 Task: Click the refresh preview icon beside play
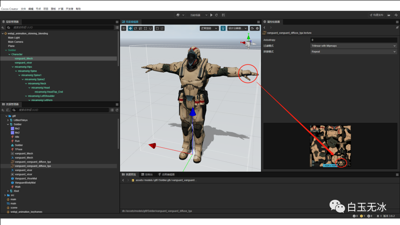pyautogui.click(x=216, y=15)
